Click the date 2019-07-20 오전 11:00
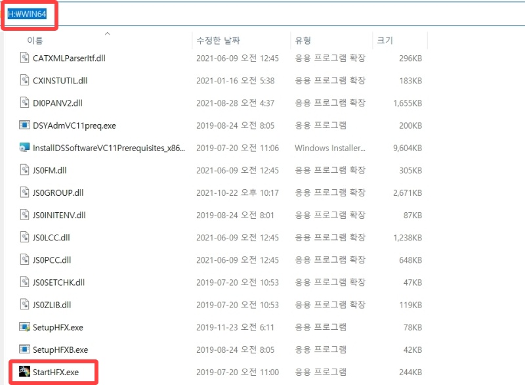The height and width of the screenshot is (385, 525). 238,373
